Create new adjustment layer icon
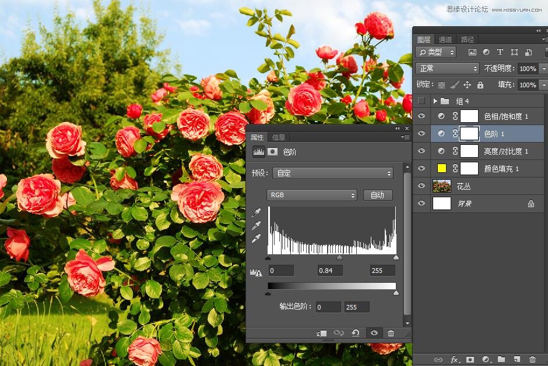 (x=486, y=360)
